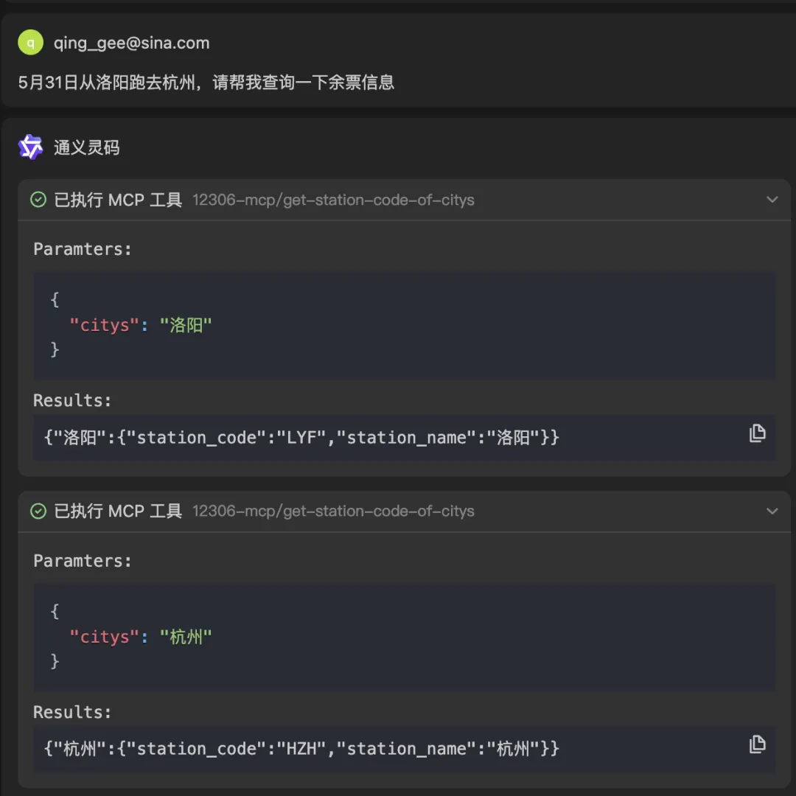Click the 洛阳 citys parameter code block
The image size is (796, 796).
404,326
